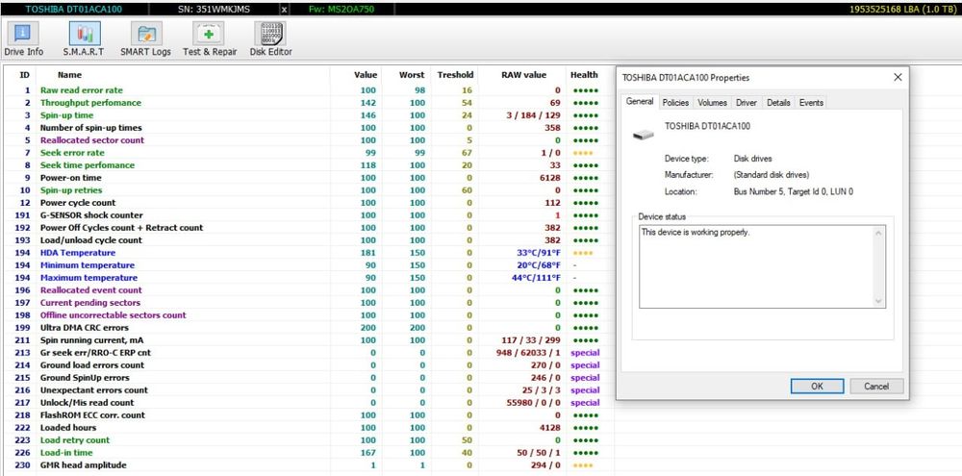
Task: Select the Load retry count row
Action: tap(309, 439)
